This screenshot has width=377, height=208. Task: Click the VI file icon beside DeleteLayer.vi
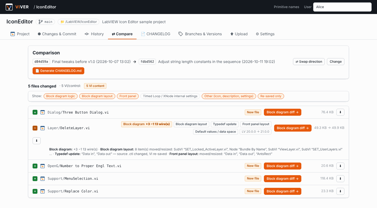pos(43,128)
